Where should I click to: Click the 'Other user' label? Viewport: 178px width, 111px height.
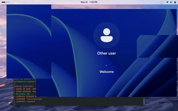click(x=107, y=53)
